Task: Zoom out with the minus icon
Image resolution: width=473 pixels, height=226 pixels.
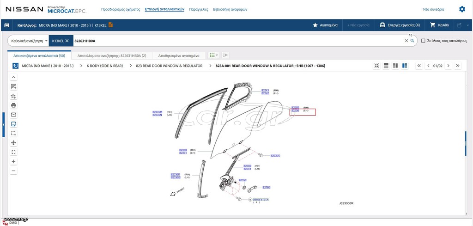Action: click(x=13, y=171)
